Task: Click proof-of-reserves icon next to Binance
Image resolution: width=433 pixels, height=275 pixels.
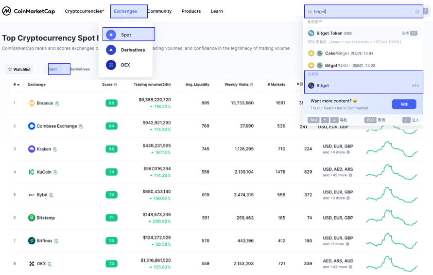Action: coord(57,104)
